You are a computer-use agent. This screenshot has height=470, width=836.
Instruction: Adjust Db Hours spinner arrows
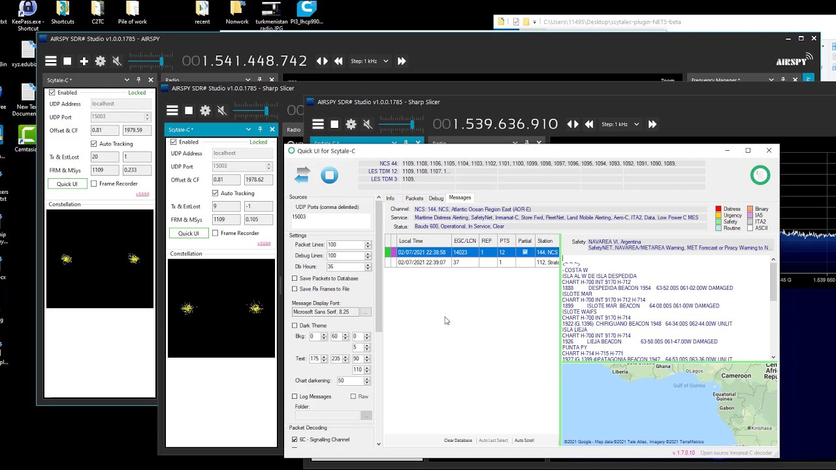point(368,266)
